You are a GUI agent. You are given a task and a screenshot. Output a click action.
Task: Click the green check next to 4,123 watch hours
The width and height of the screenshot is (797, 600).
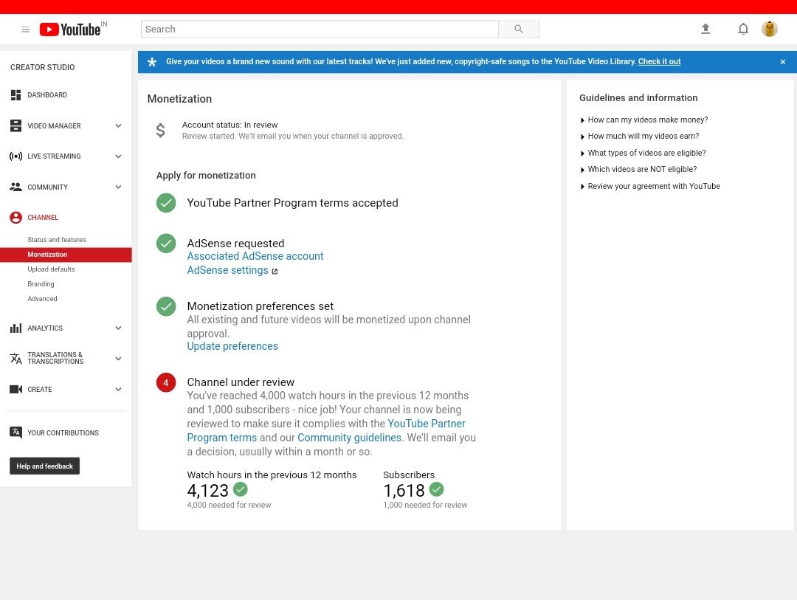[x=241, y=489]
